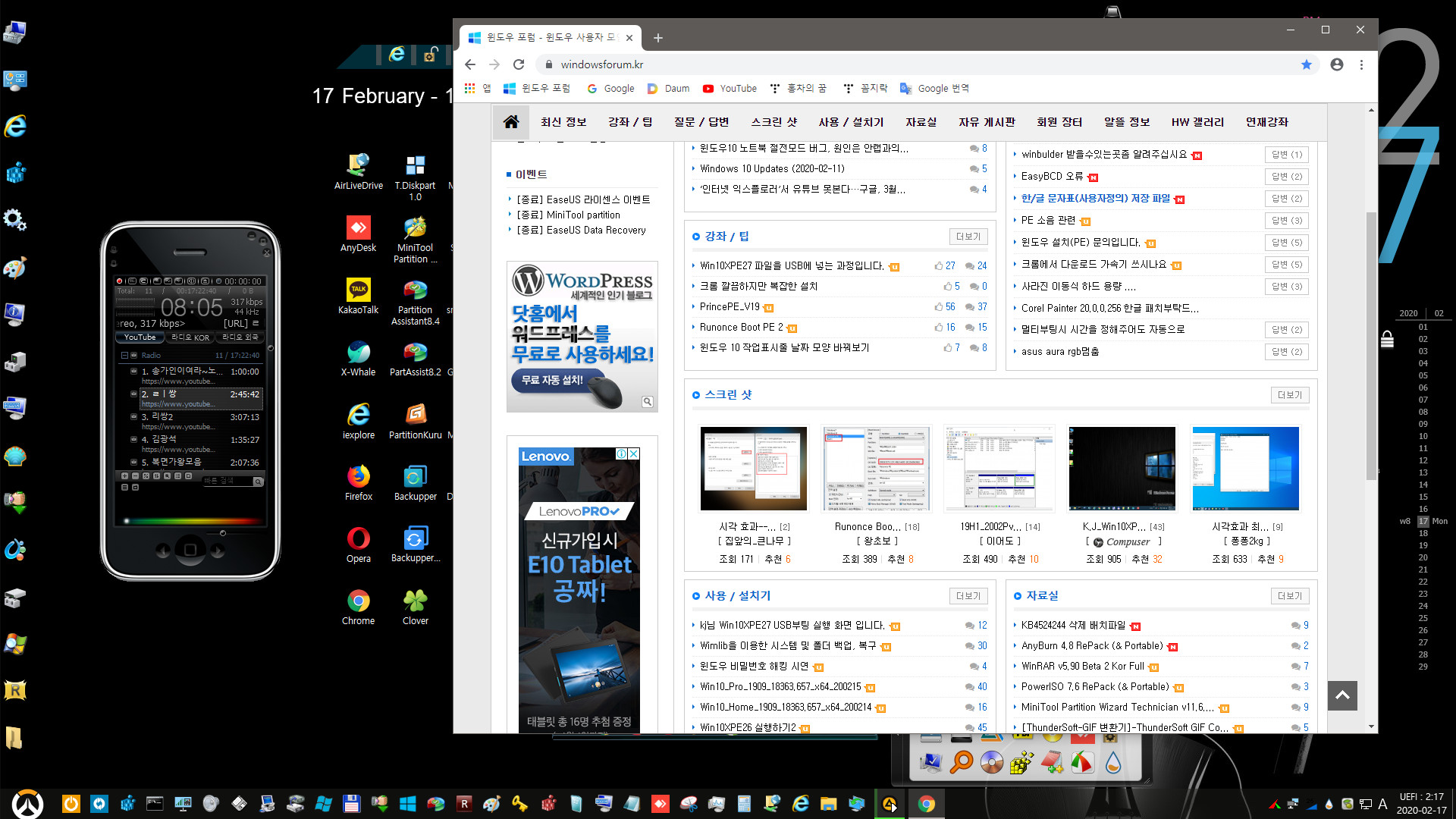Viewport: 1456px width, 819px height.
Task: Launch the yellow cubes icon in dock panel
Action: [1021, 761]
